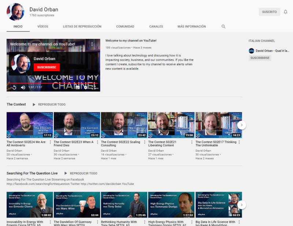The width and height of the screenshot is (293, 226).
Task: Open options menu for S02E22 Scaling Consulting
Action: click(145, 142)
